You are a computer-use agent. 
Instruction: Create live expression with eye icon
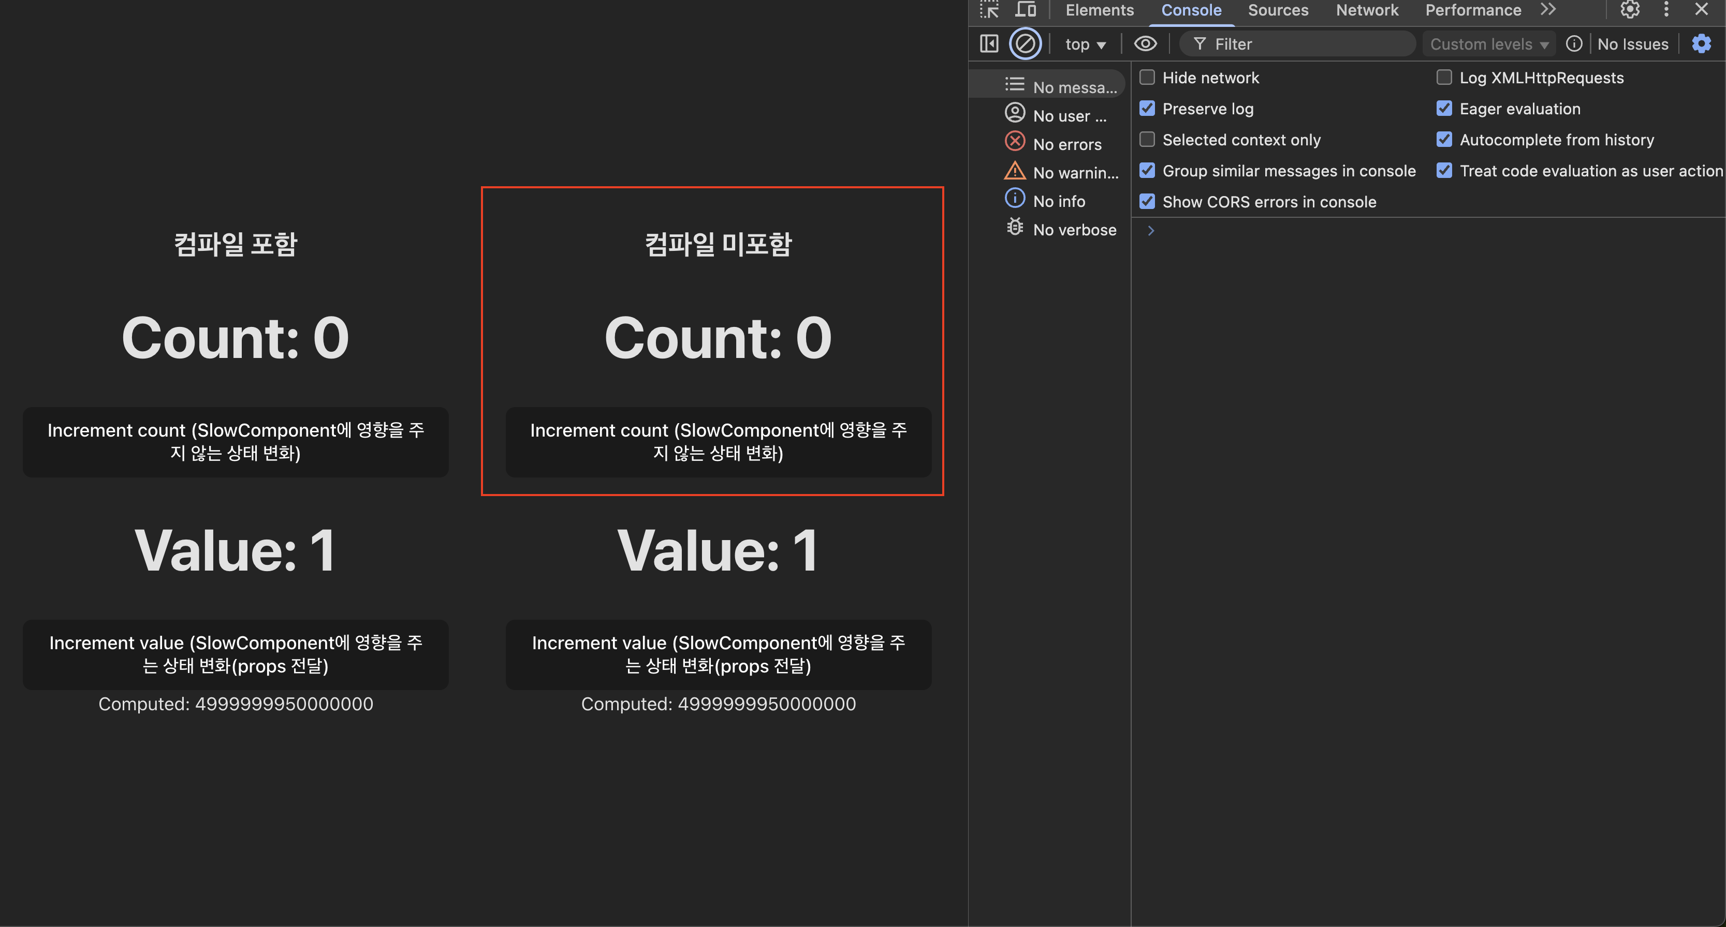(1145, 44)
